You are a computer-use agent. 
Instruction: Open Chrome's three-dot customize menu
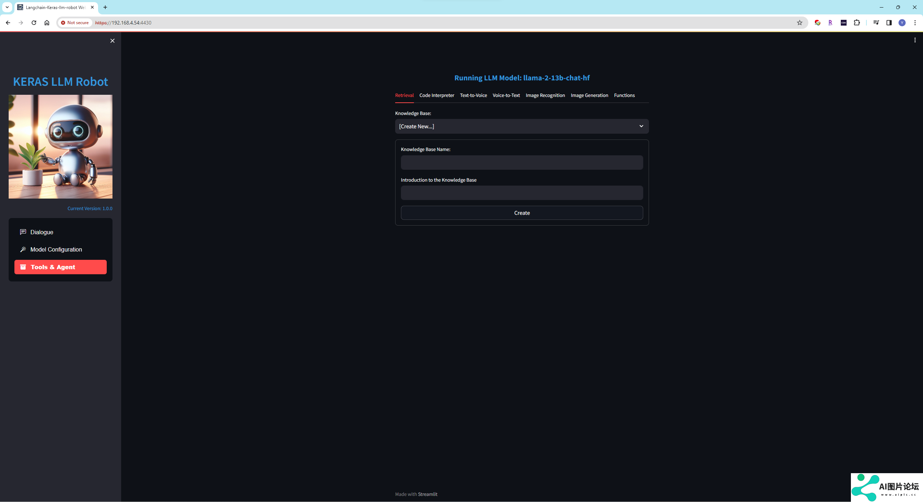pos(915,23)
